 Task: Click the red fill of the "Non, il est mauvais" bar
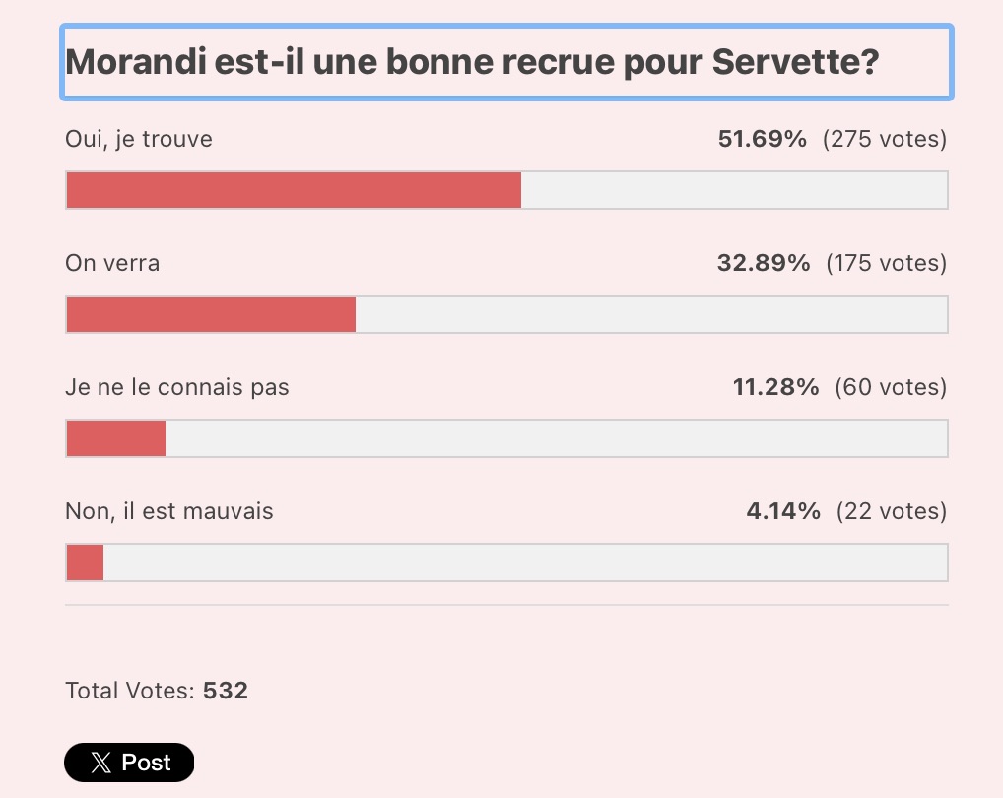click(x=85, y=563)
